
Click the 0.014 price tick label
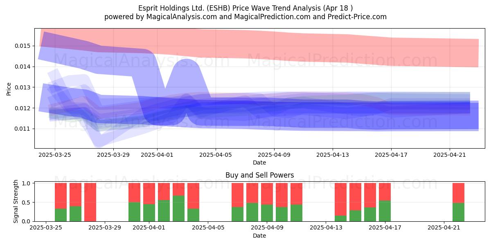coord(23,67)
